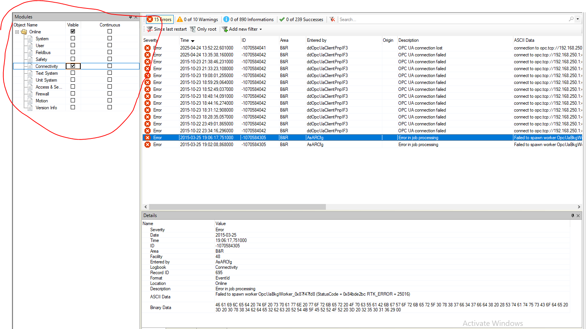This screenshot has width=586, height=329.
Task: Click the Motion module document icon
Action: tap(30, 101)
